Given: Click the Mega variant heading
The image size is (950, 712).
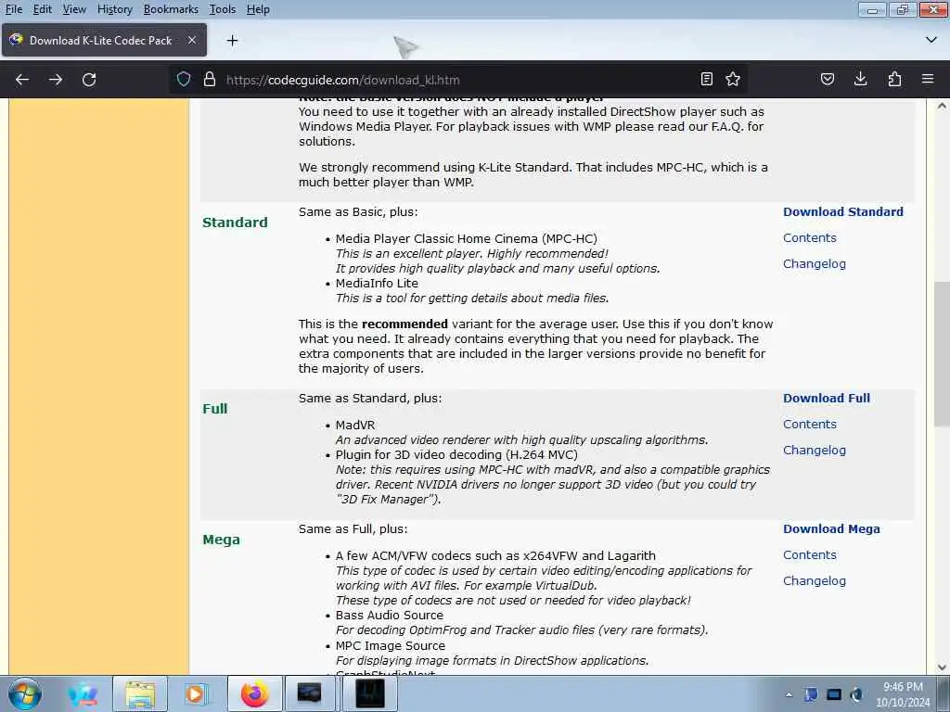Looking at the screenshot, I should click(x=221, y=540).
